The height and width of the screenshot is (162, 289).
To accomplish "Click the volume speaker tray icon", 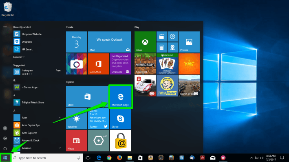I will point(262,158).
